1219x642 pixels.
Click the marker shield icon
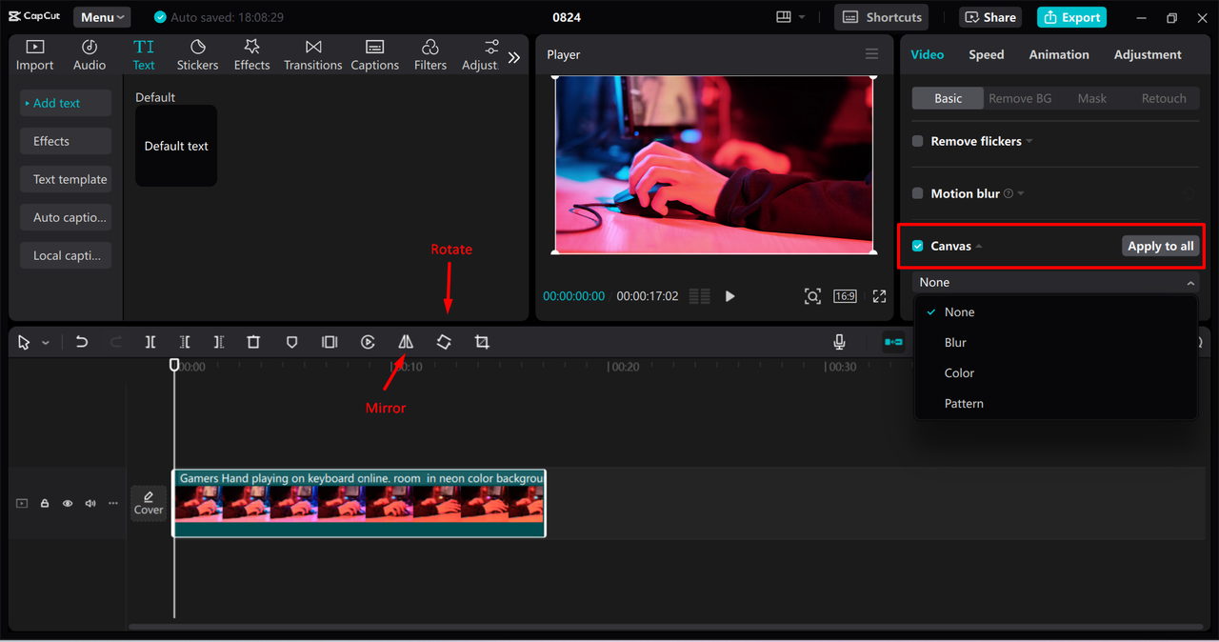click(292, 342)
